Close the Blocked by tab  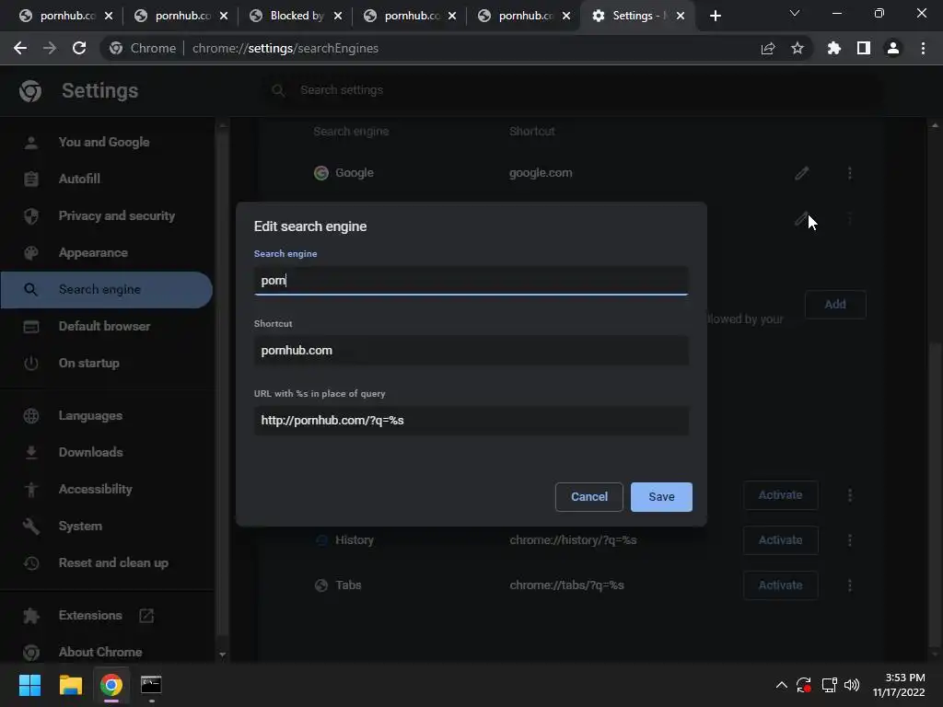tap(338, 16)
